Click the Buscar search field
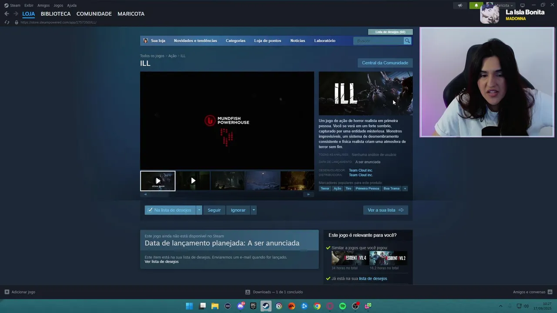This screenshot has height=313, width=557. pyautogui.click(x=379, y=40)
